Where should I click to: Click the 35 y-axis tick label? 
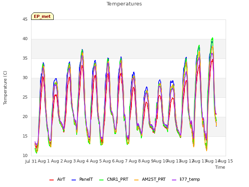pyautogui.click(x=25, y=58)
